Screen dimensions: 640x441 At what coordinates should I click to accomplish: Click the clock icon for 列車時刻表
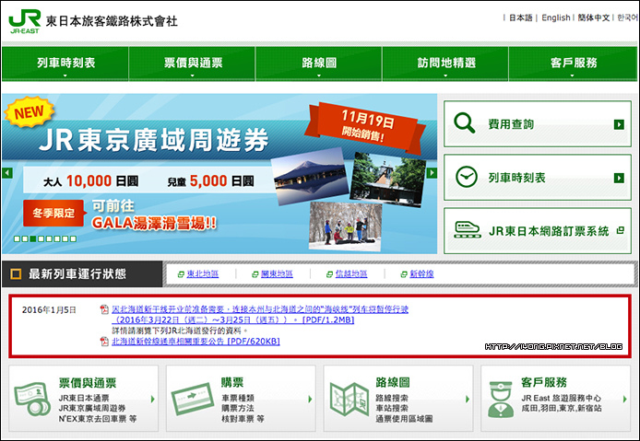466,177
